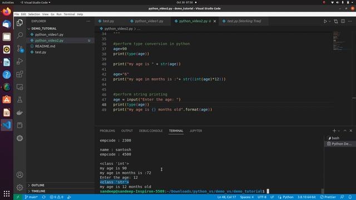Open Source Control view with badge
The width and height of the screenshot is (356, 200).
[20, 48]
